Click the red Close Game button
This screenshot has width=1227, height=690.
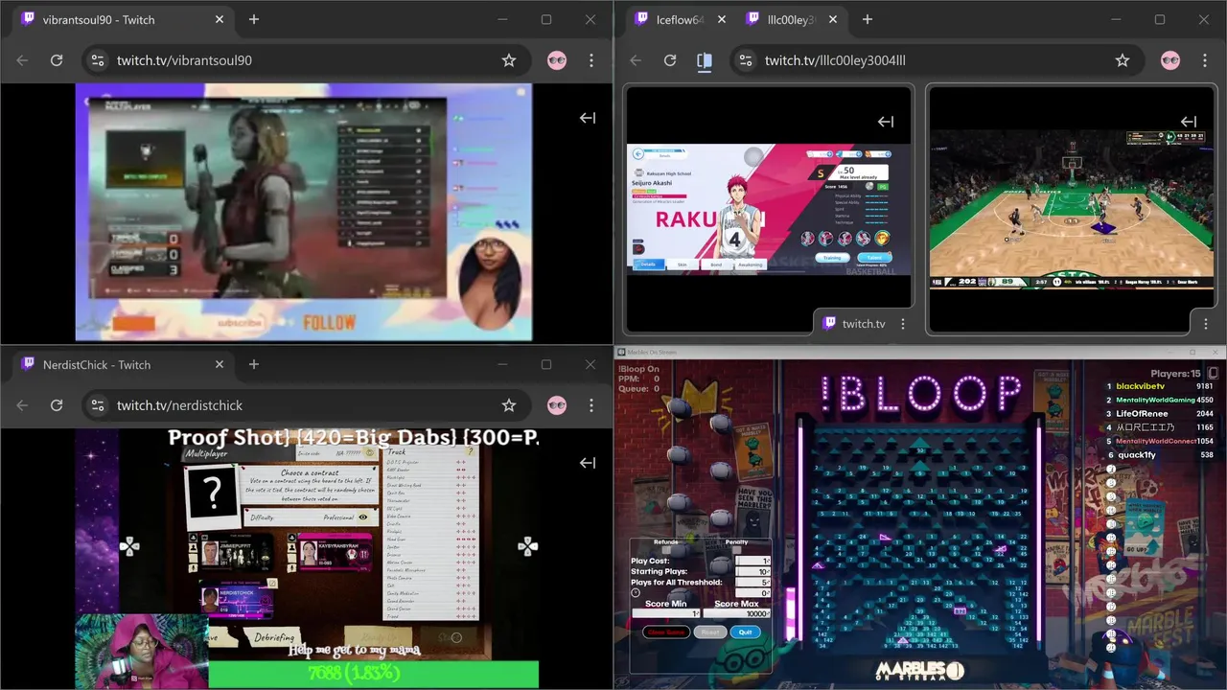[x=666, y=632]
